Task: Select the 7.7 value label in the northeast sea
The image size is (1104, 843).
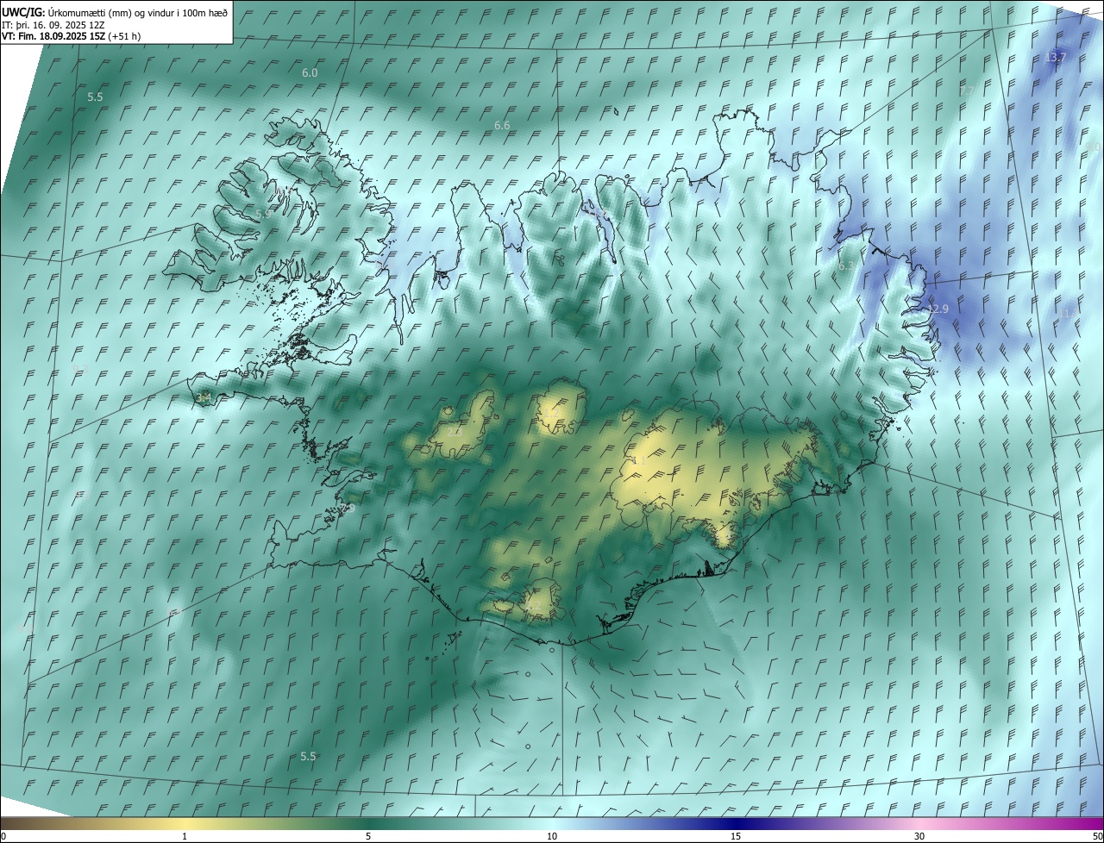Action: (x=967, y=91)
